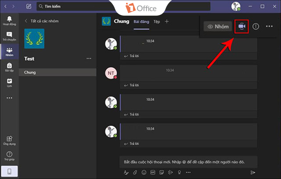
Task: Open more composer extensions ellipsis
Action: coord(188,172)
